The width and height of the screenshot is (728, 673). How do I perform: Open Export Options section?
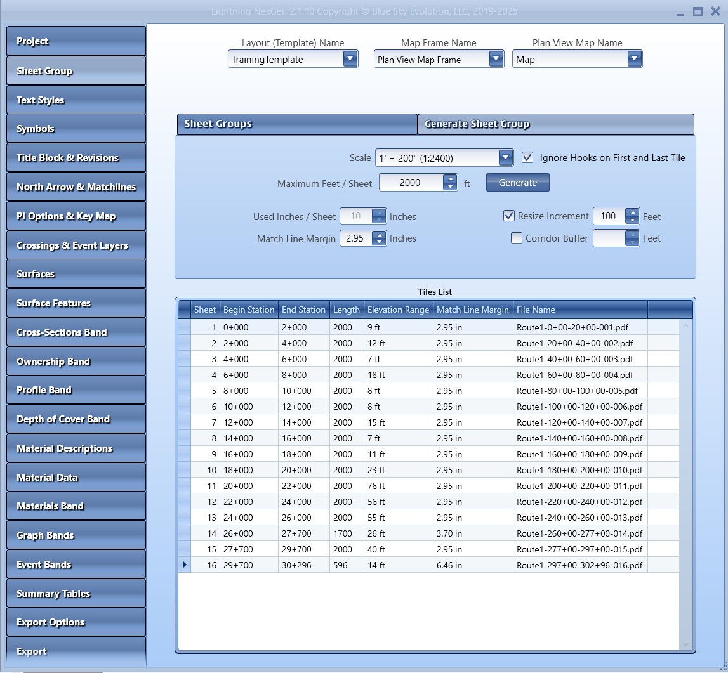point(76,622)
